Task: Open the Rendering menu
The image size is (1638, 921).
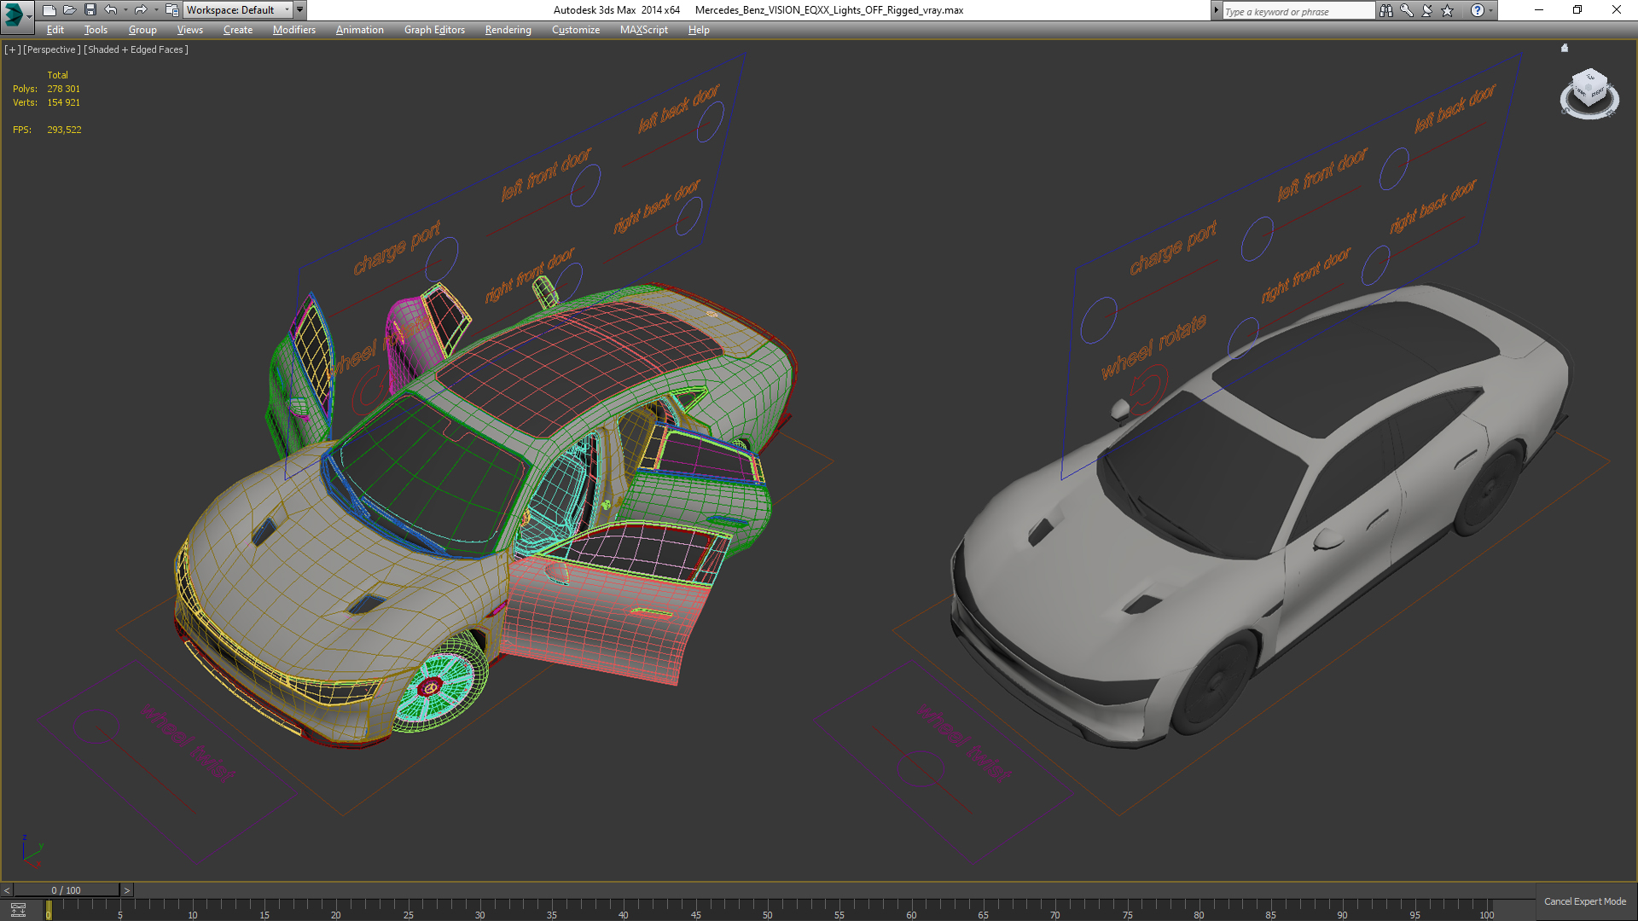Action: (x=508, y=30)
